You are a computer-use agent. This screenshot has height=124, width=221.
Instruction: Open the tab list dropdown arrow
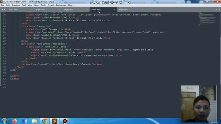click(220, 9)
